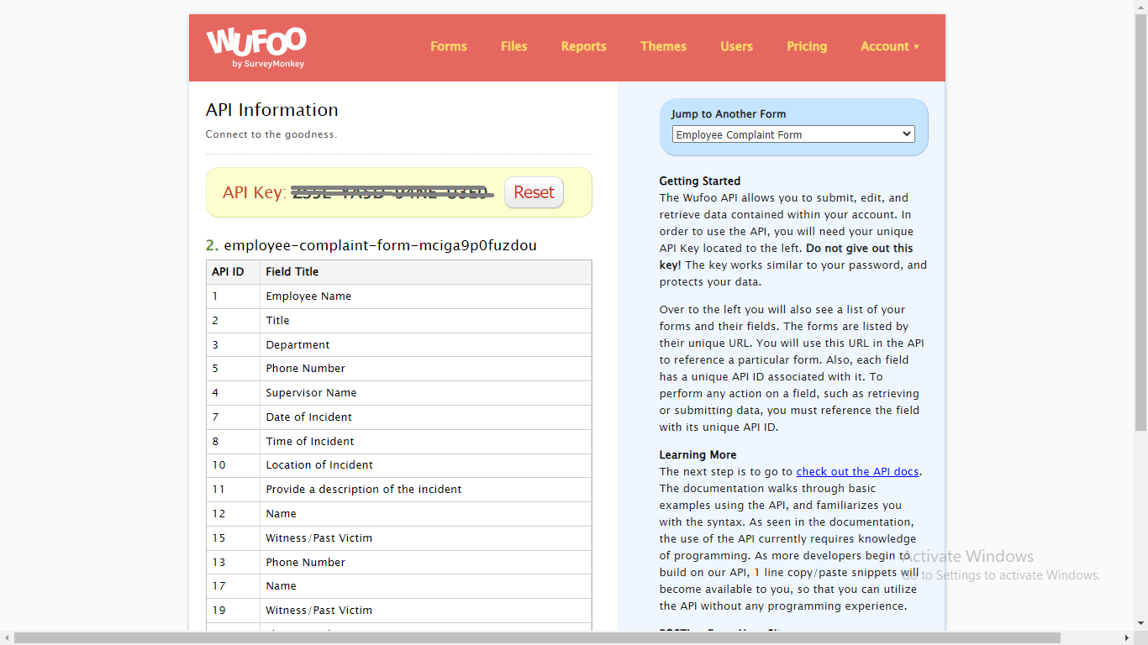Click the 'Location of Incident' field title
Viewport: 1148px width, 645px height.
(319, 465)
